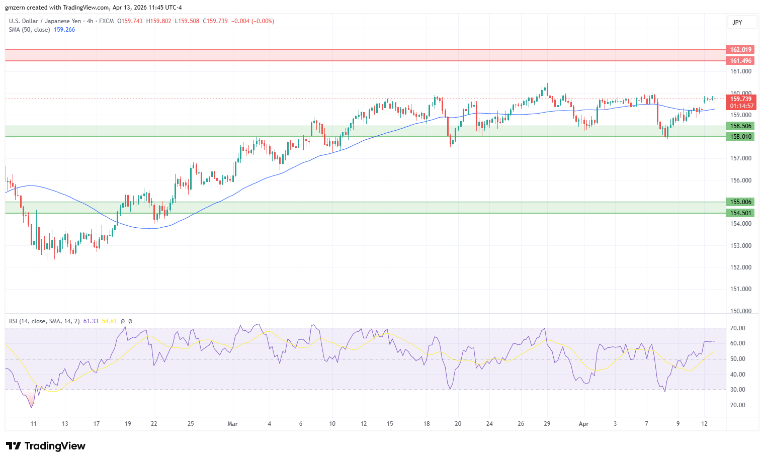This screenshot has width=764, height=461.
Task: Click the 158.506 green price label
Action: 740,126
